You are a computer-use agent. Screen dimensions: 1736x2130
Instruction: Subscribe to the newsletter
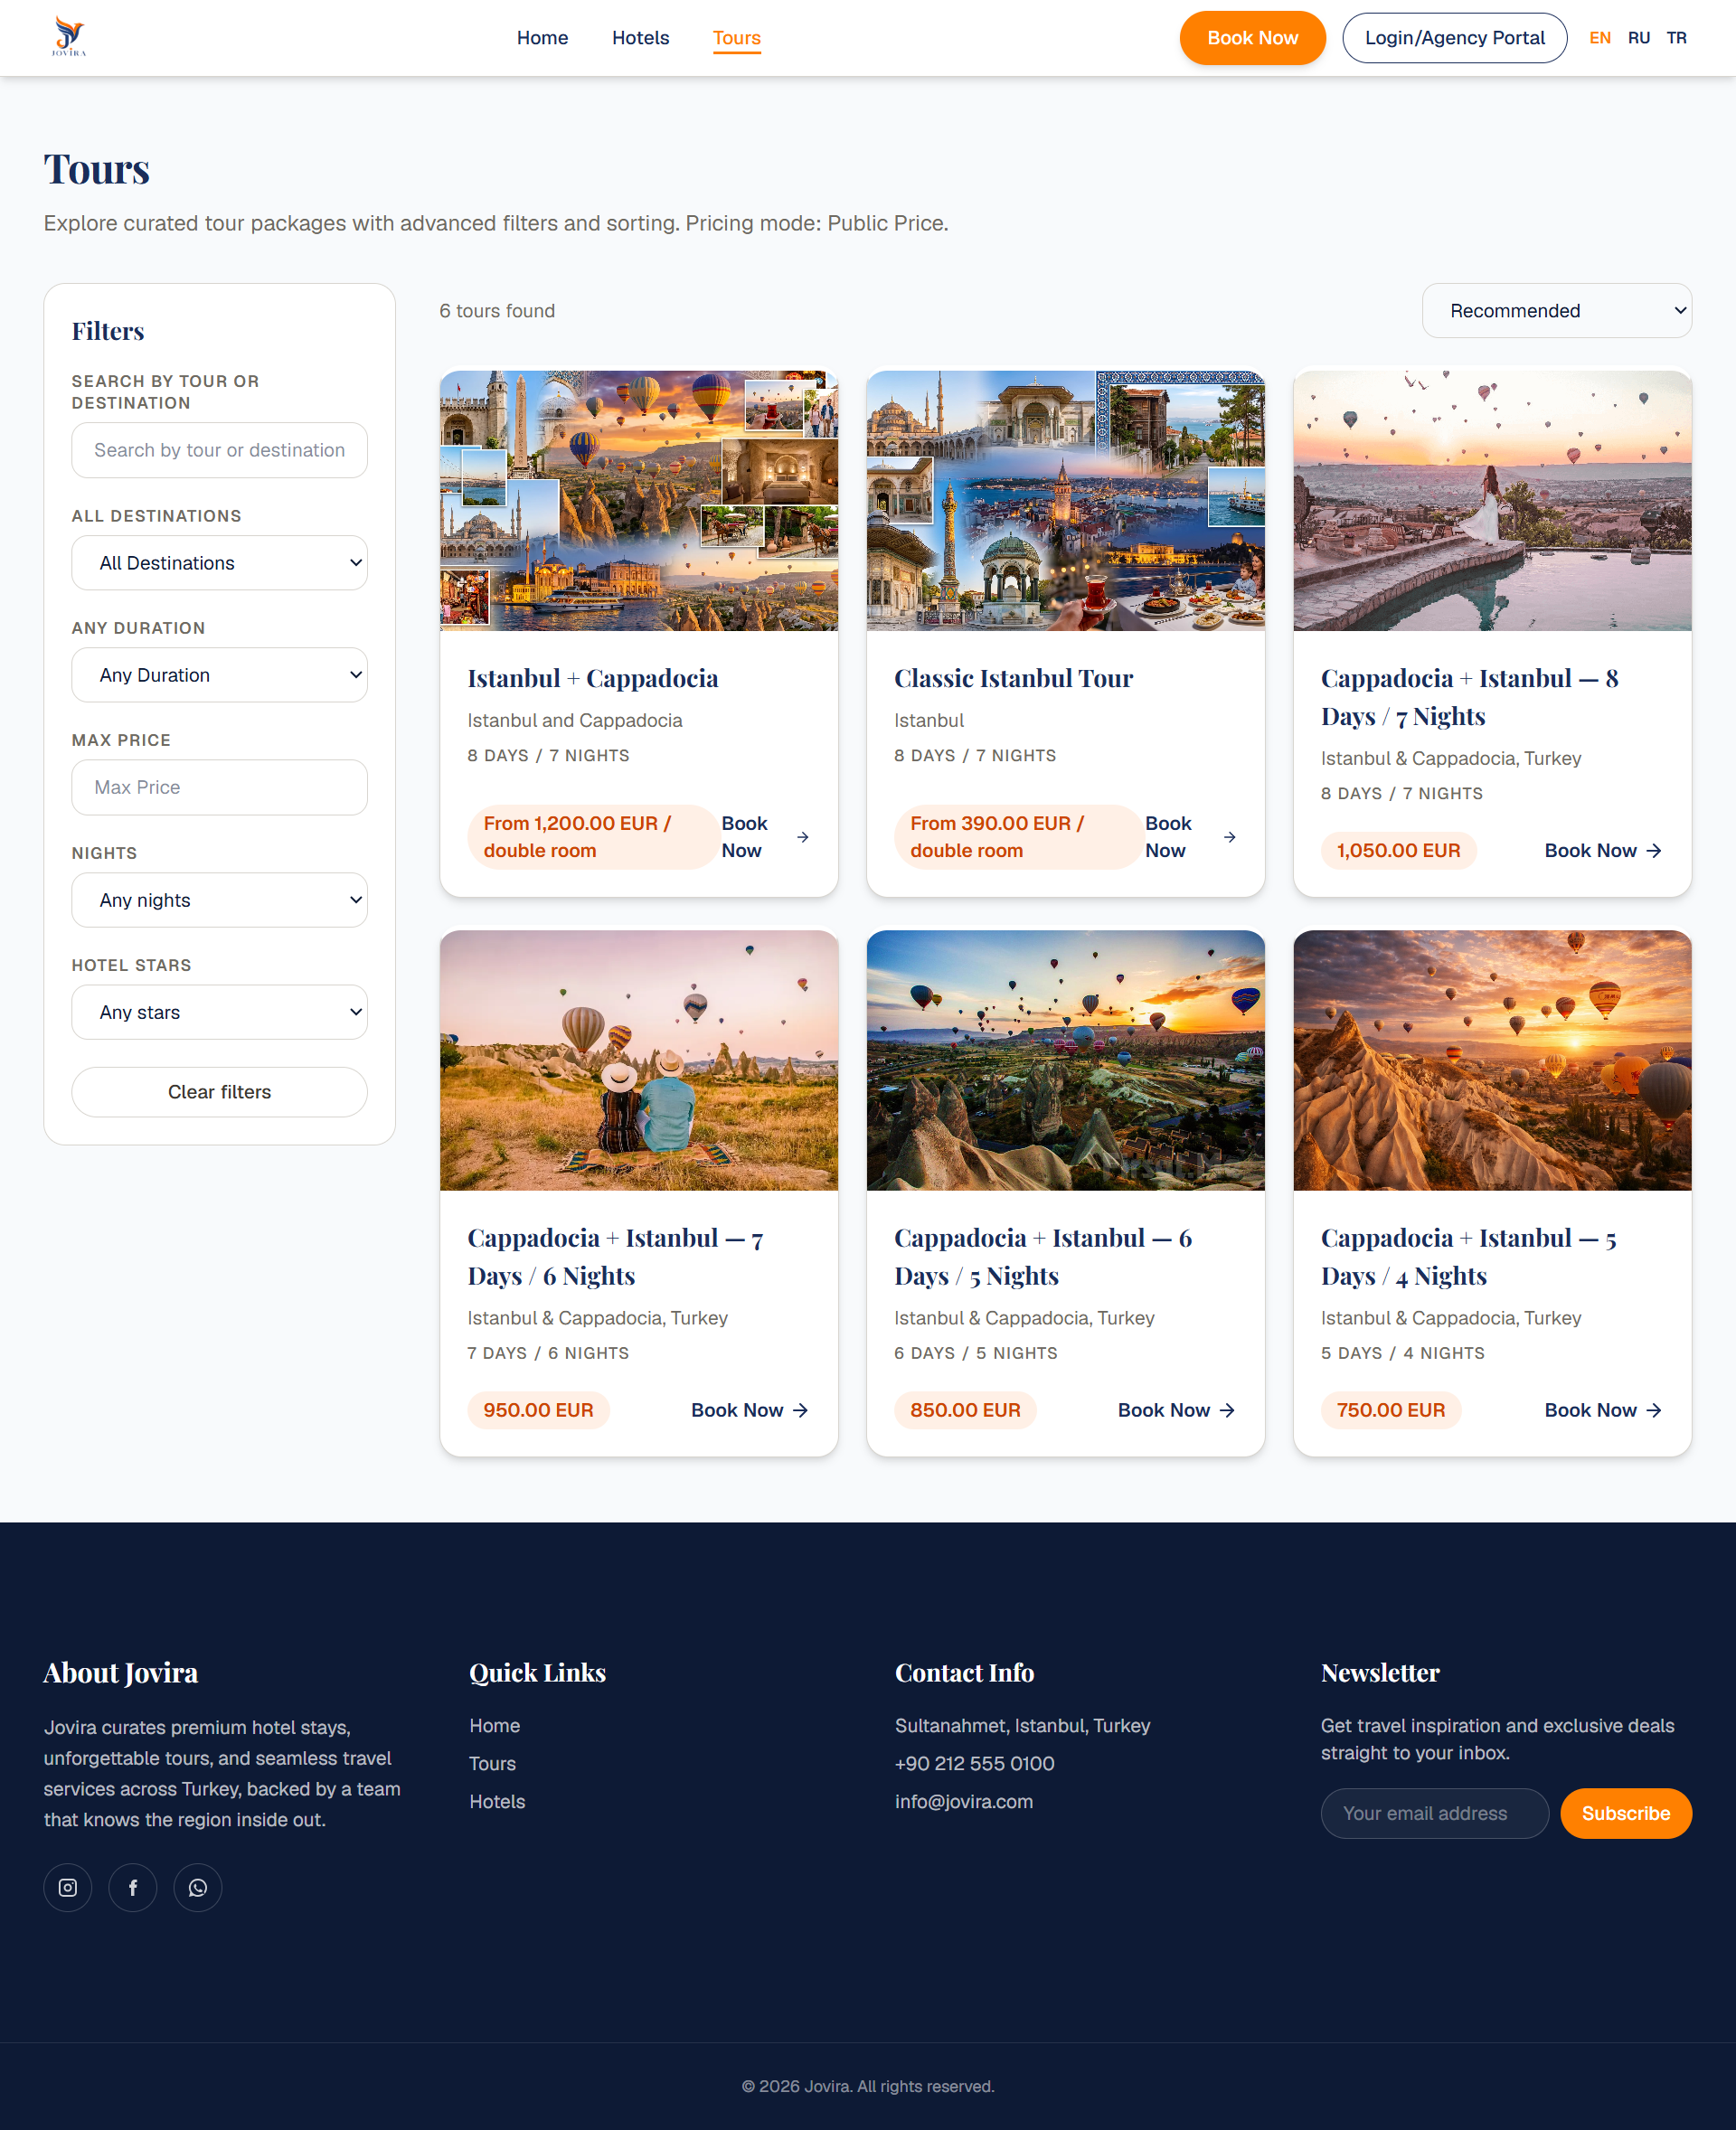1625,1813
